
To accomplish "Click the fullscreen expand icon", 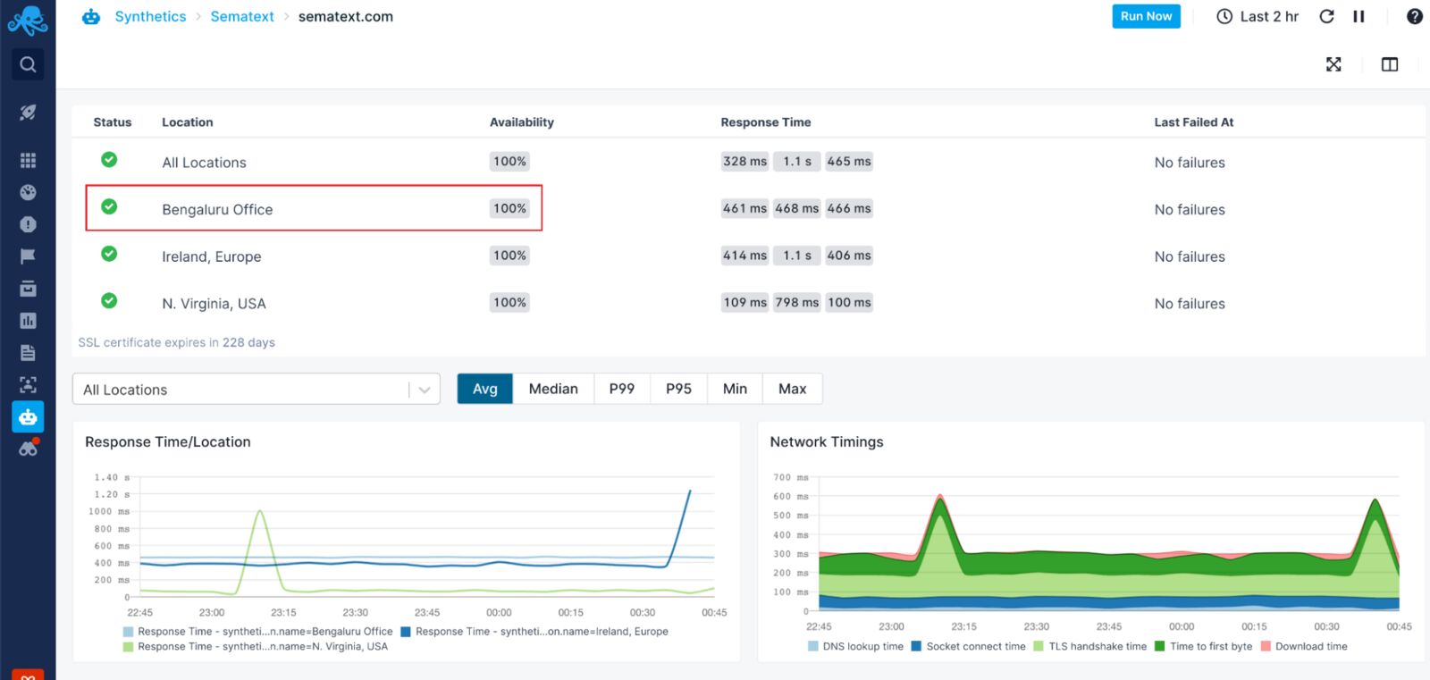I will pos(1333,64).
